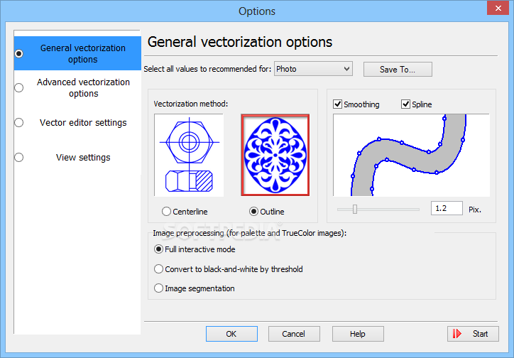Click the smoothing pixel slider thumb

click(355, 209)
